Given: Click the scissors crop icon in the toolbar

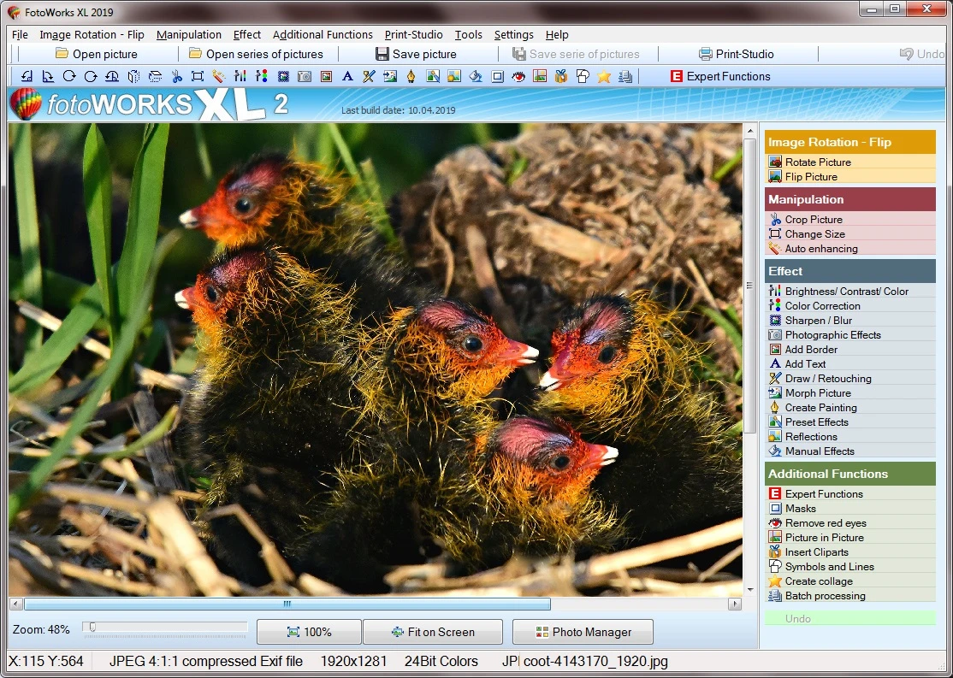Looking at the screenshot, I should [x=176, y=76].
